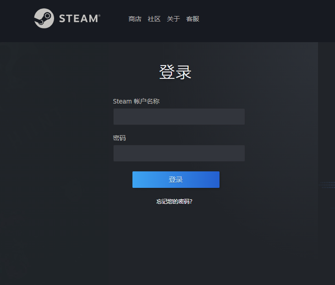Screen dimensions: 335x285
Task: Click the round Steam logo icon
Action: [x=44, y=18]
